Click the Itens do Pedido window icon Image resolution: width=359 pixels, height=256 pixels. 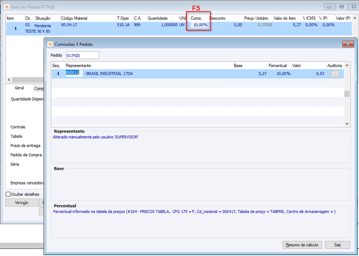click(x=7, y=7)
